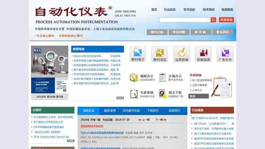Open the 学术活动 menu item
This screenshot has width=265, height=149.
click(x=189, y=10)
